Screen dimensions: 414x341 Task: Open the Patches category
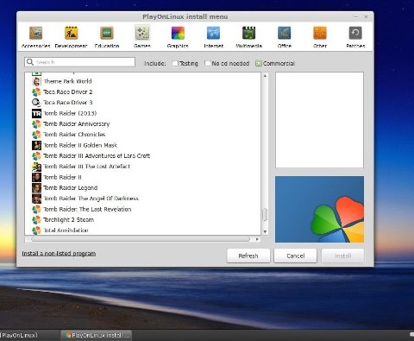(x=355, y=37)
